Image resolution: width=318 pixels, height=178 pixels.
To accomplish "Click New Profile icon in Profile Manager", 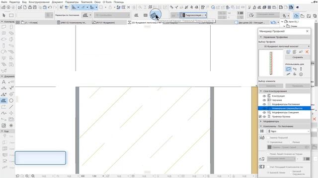I will 288,52.
